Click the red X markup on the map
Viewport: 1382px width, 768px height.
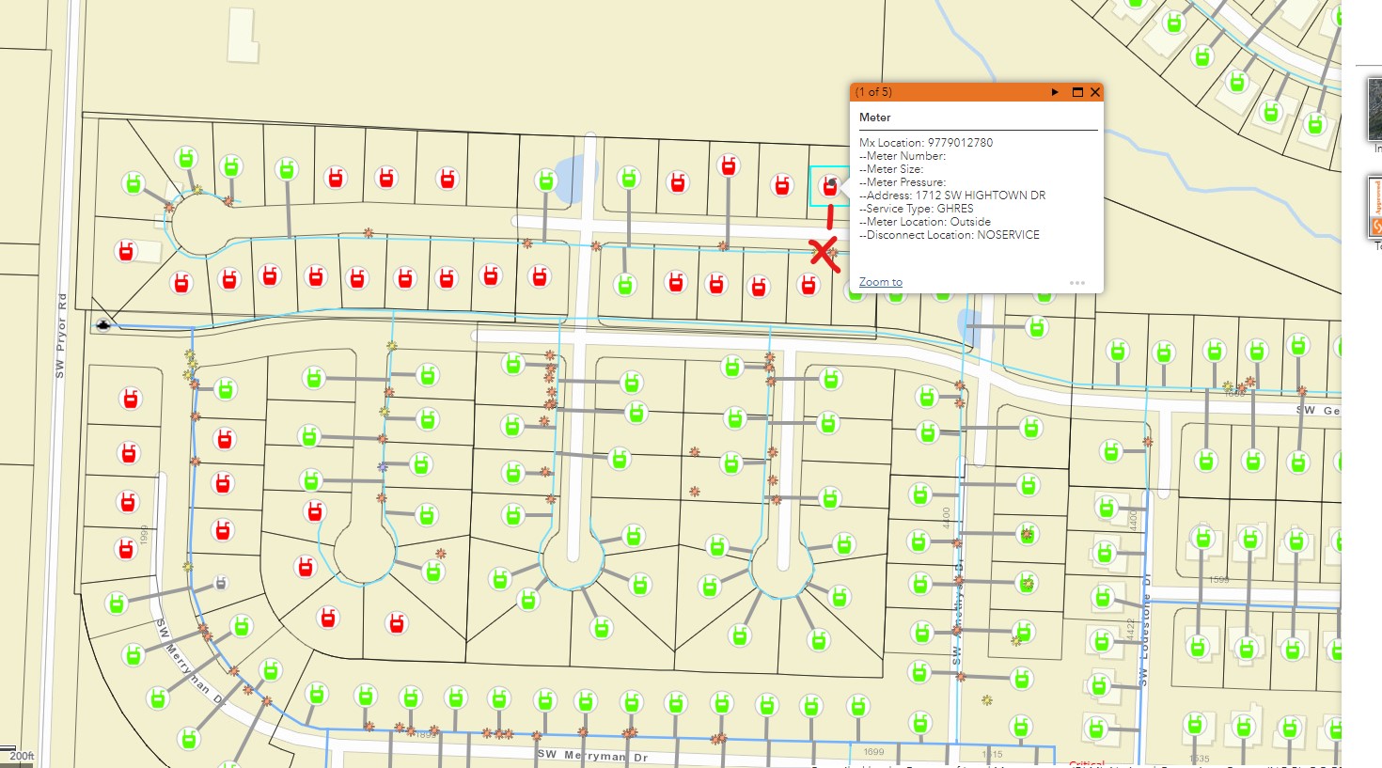tap(824, 253)
